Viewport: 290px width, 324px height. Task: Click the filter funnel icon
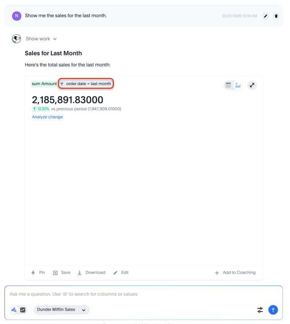click(x=62, y=84)
